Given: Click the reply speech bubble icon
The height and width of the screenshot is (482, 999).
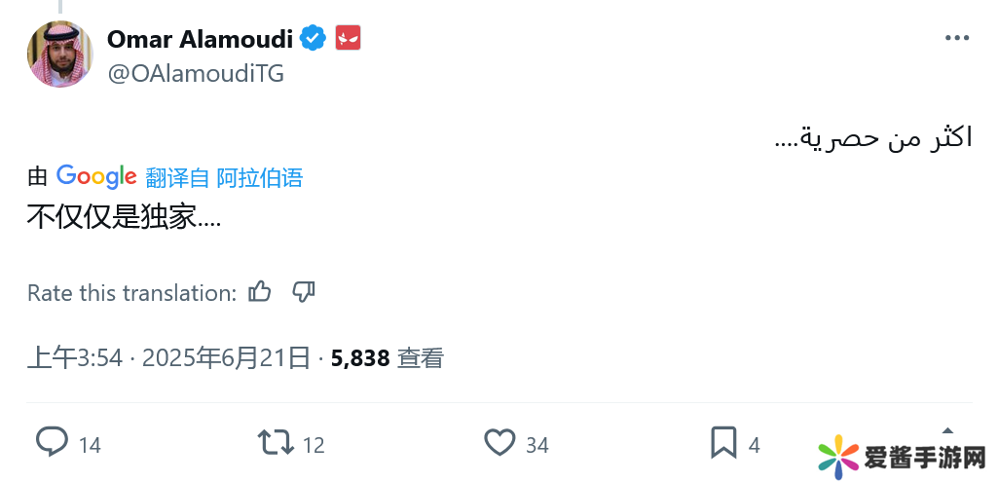Looking at the screenshot, I should coord(52,444).
